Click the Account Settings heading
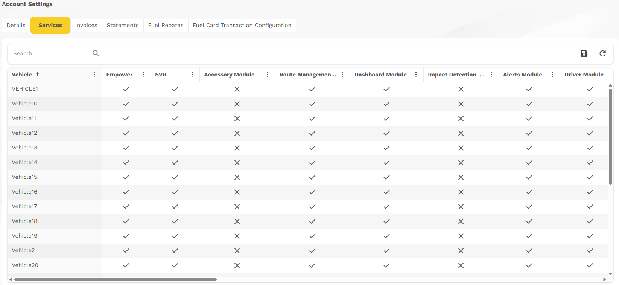 [x=27, y=4]
